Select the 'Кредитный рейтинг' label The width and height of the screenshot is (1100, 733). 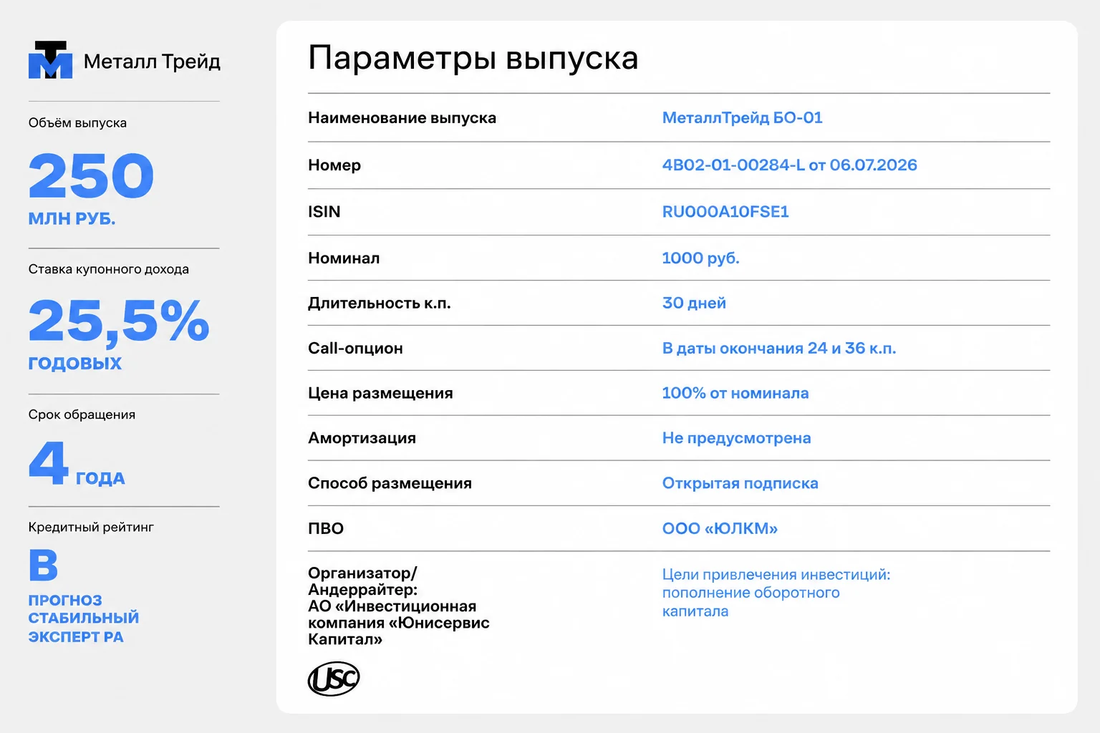91,527
